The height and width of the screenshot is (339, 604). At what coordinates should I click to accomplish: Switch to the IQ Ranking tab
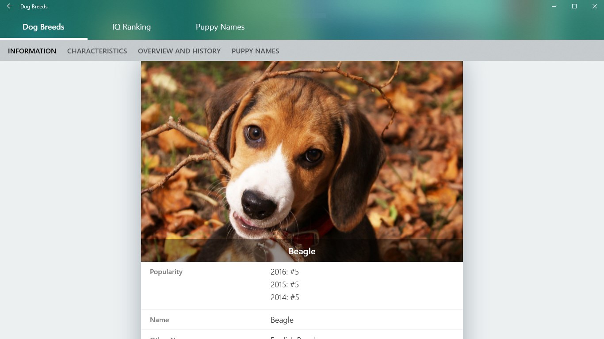(x=131, y=27)
